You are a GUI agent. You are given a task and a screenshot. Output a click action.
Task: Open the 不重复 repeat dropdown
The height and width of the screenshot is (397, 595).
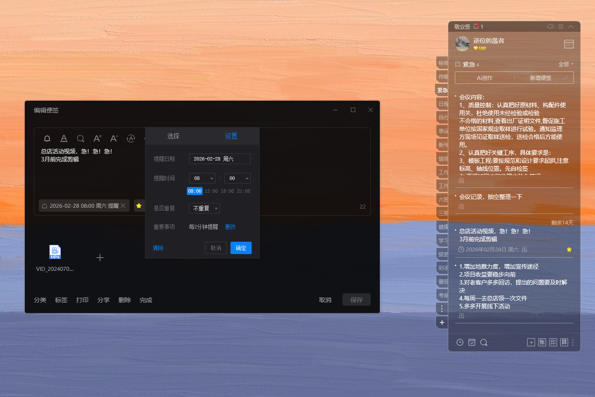pyautogui.click(x=204, y=208)
